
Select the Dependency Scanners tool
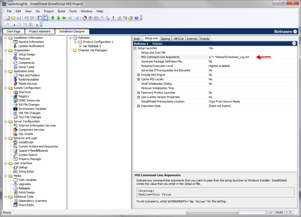click(x=32, y=201)
